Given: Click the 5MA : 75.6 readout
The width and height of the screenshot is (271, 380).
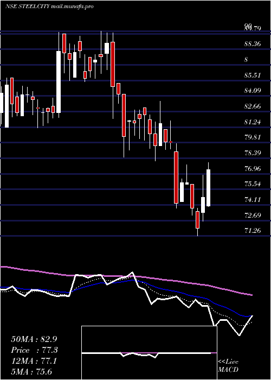Looking at the screenshot, I should 31,372.
